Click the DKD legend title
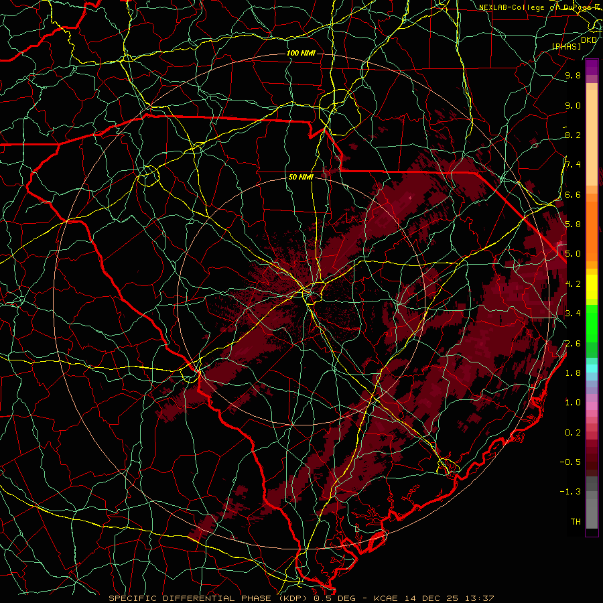This screenshot has height=603, width=603. click(x=589, y=40)
